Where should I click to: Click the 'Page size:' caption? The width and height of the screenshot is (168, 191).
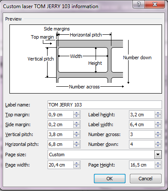tap(16, 155)
